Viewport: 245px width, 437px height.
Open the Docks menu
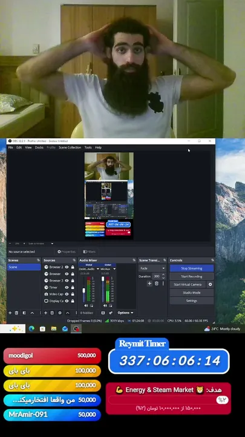click(x=39, y=147)
